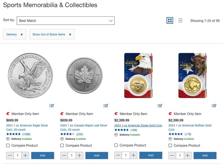Add American Eagle Gold Coin to list

(x=160, y=106)
